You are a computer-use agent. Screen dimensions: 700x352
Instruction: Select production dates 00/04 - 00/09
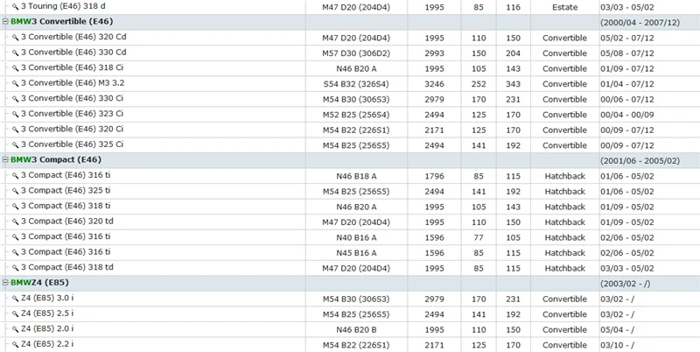[x=626, y=115]
